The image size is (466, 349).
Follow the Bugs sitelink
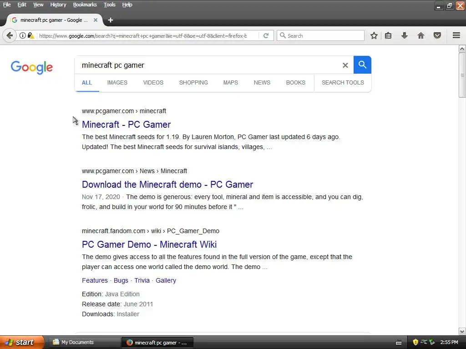[121, 280]
